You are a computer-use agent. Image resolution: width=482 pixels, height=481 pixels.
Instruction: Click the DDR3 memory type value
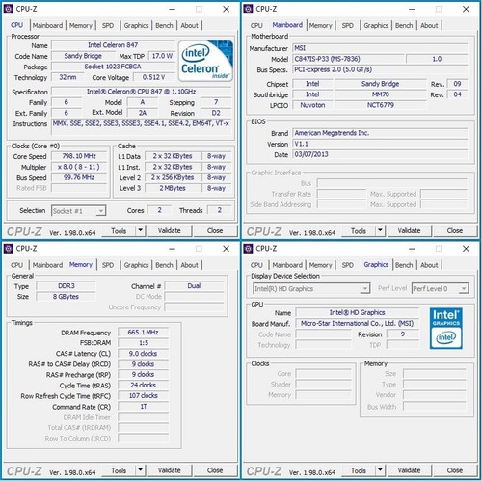pyautogui.click(x=66, y=286)
